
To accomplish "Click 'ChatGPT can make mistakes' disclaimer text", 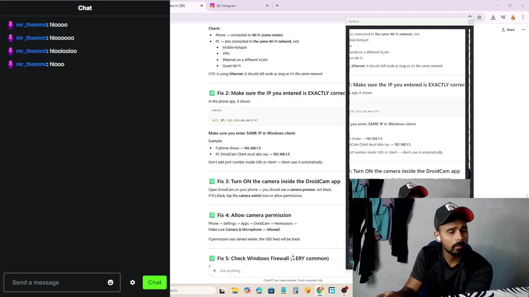I will [293, 280].
